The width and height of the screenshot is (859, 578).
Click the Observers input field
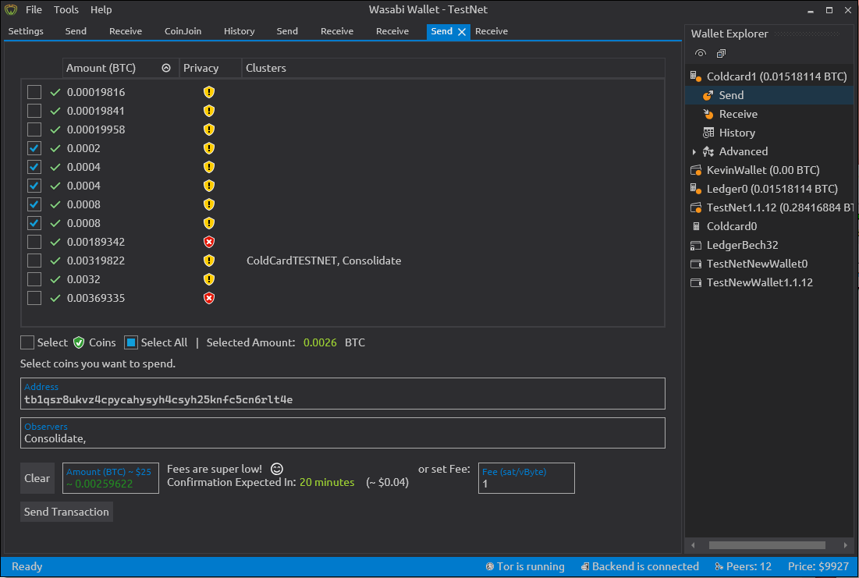(343, 433)
